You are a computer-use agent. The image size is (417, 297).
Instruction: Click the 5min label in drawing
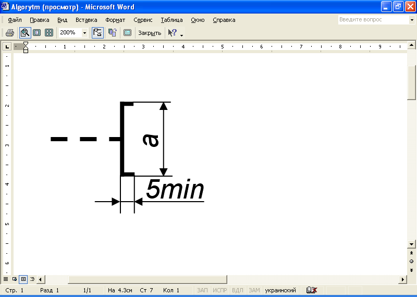175,189
